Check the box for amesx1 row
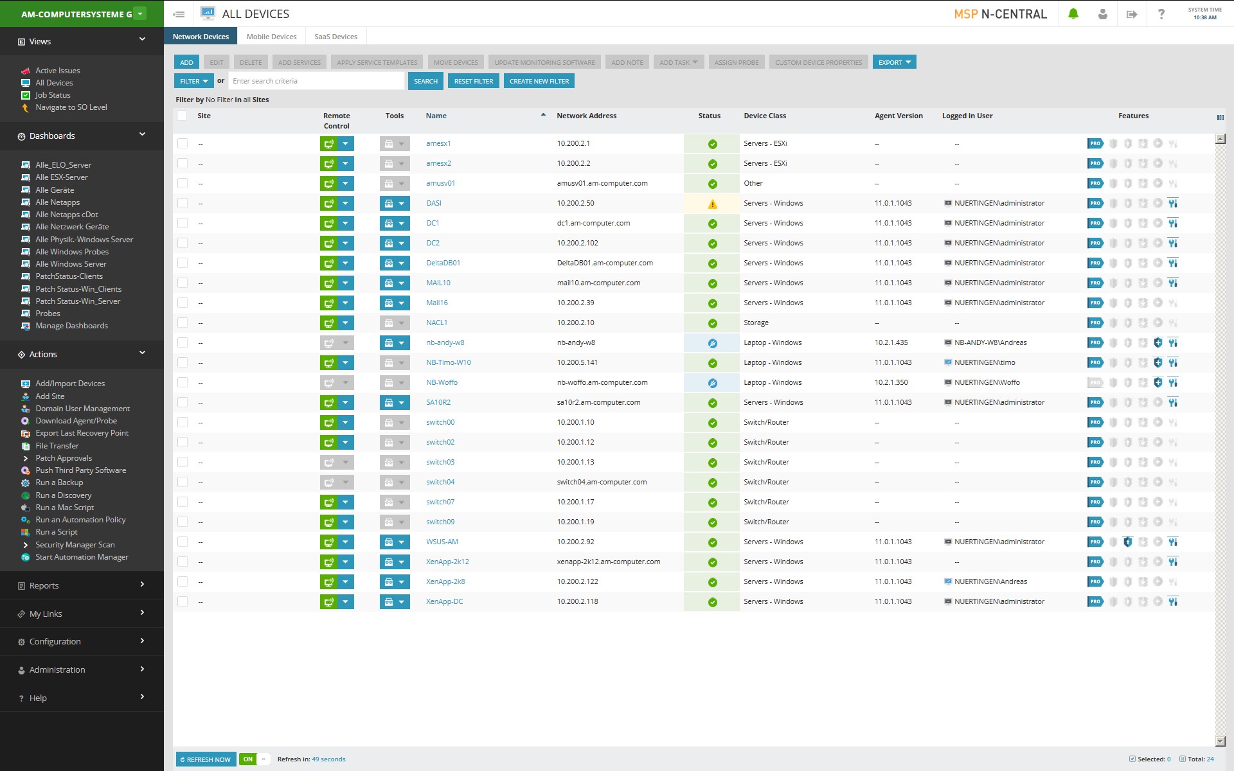The image size is (1234, 771). click(x=183, y=144)
